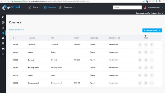
Task: Click the Рекламодатель For Youtube label
Action: pyautogui.click(x=146, y=13)
